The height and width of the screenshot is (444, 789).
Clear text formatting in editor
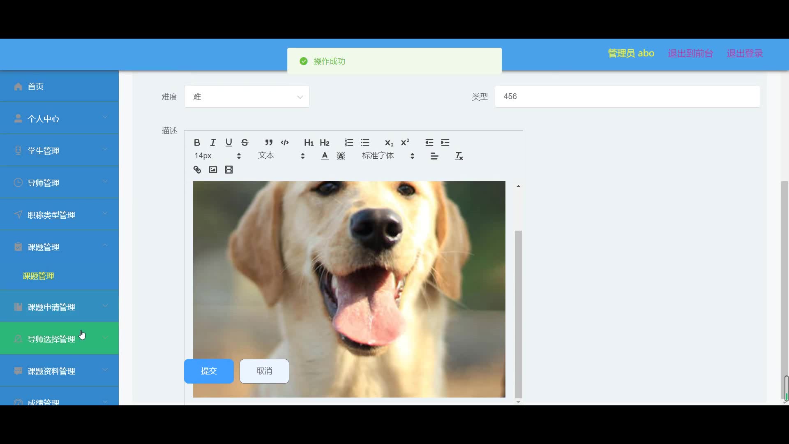pyautogui.click(x=459, y=156)
